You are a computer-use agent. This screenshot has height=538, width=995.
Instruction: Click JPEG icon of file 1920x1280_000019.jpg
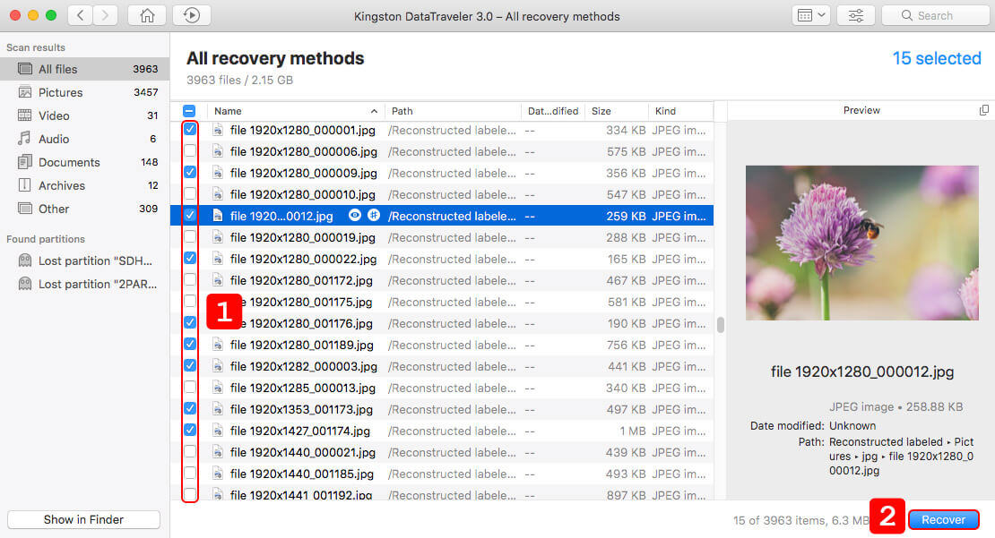click(x=218, y=237)
